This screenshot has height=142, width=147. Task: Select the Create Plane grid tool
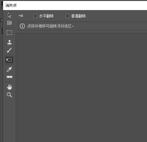point(9,23)
